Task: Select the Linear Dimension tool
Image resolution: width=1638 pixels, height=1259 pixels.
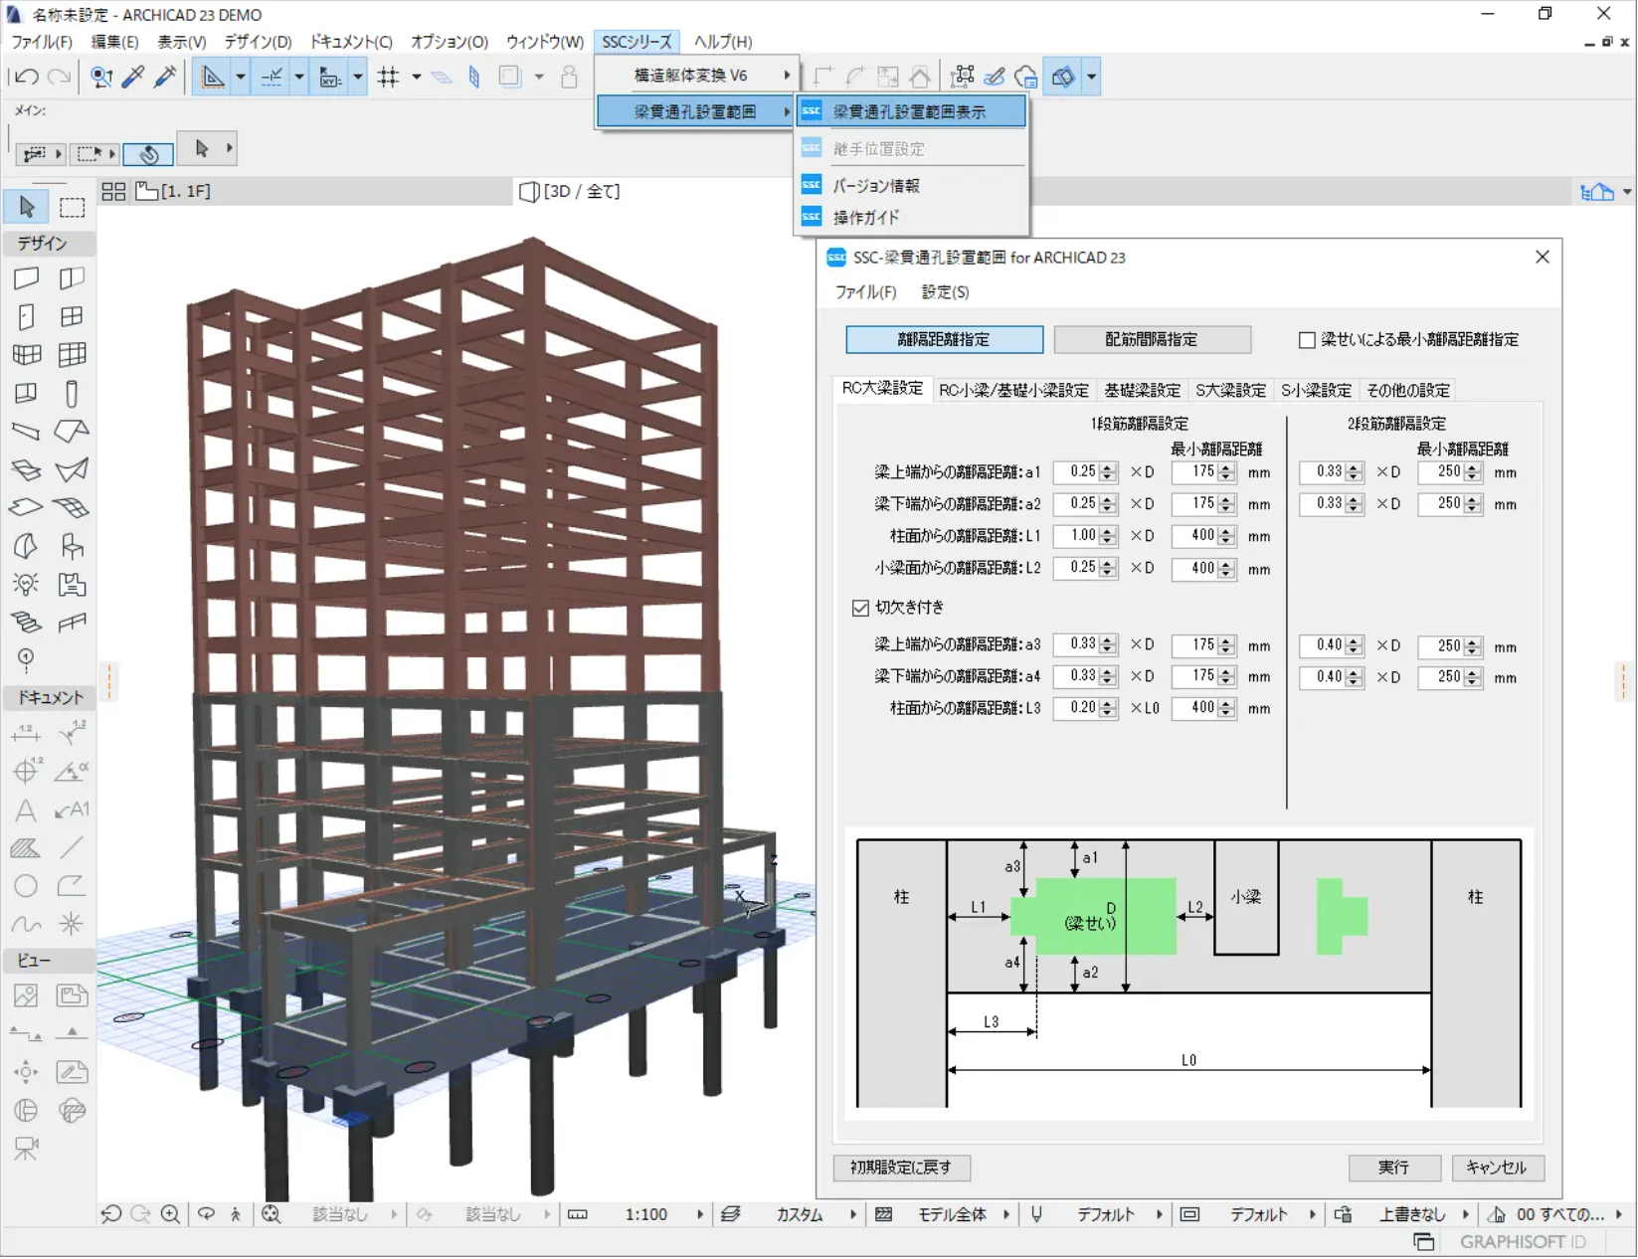Action: tap(27, 734)
